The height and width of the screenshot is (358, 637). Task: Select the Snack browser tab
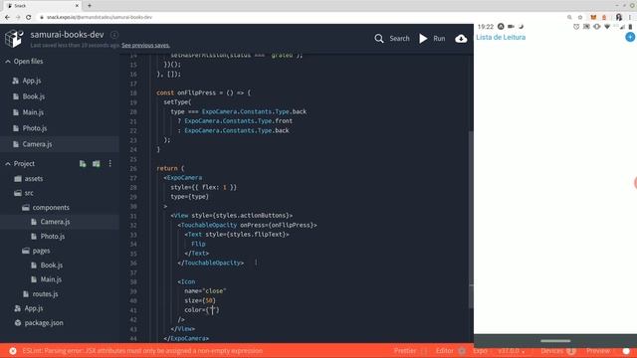point(41,6)
